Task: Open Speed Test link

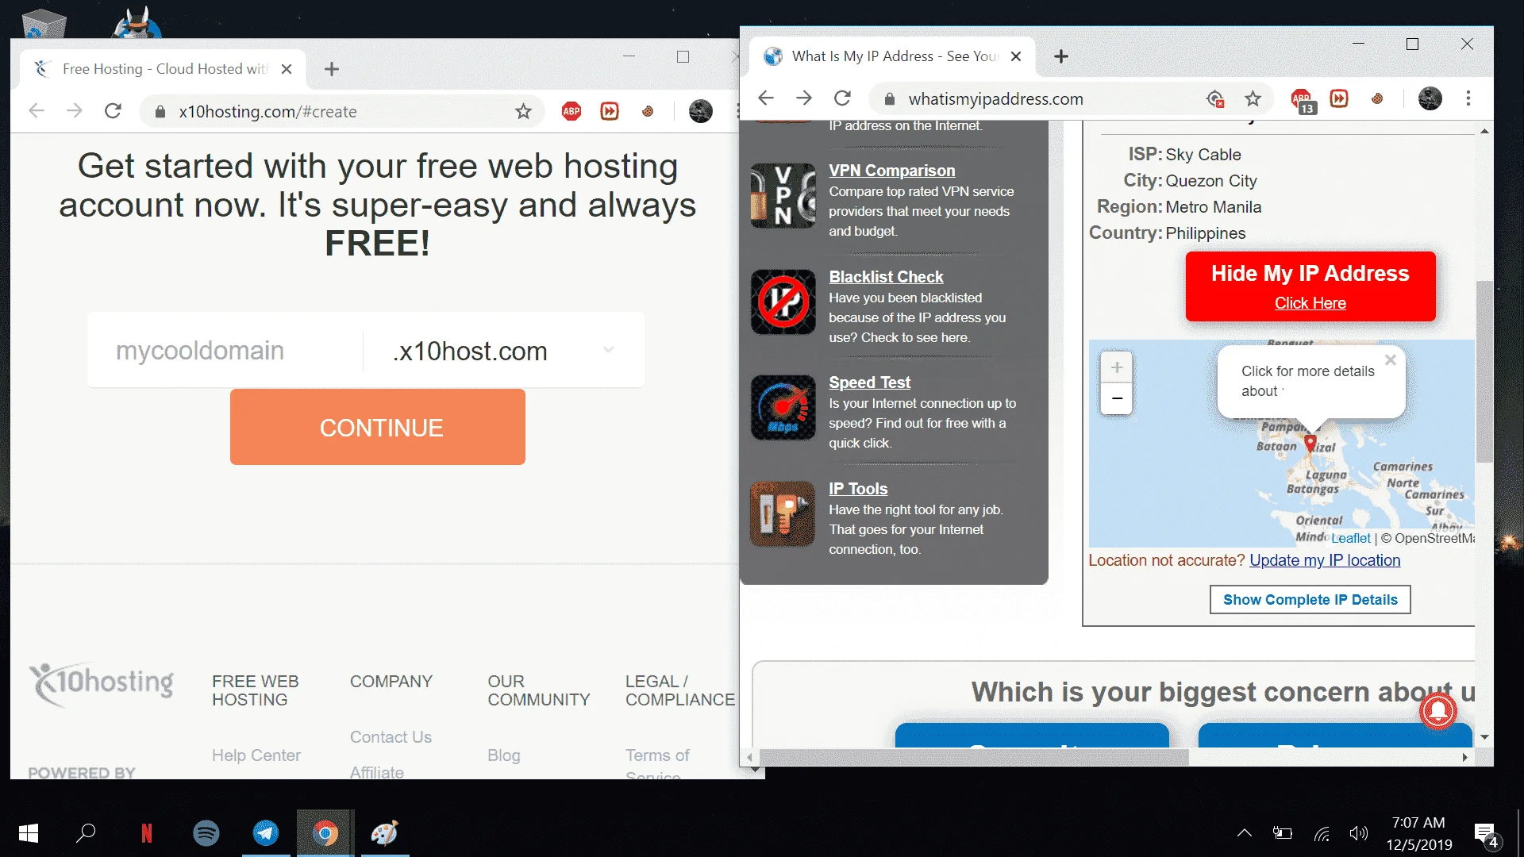Action: (x=869, y=382)
